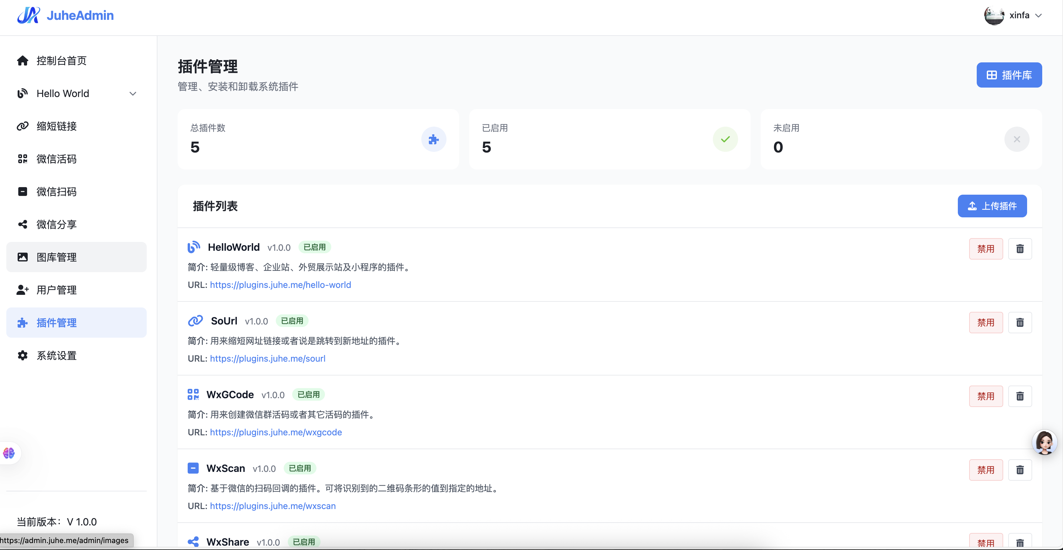Click the WxGCode plugin QR icon
This screenshot has height=550, width=1063.
[193, 394]
